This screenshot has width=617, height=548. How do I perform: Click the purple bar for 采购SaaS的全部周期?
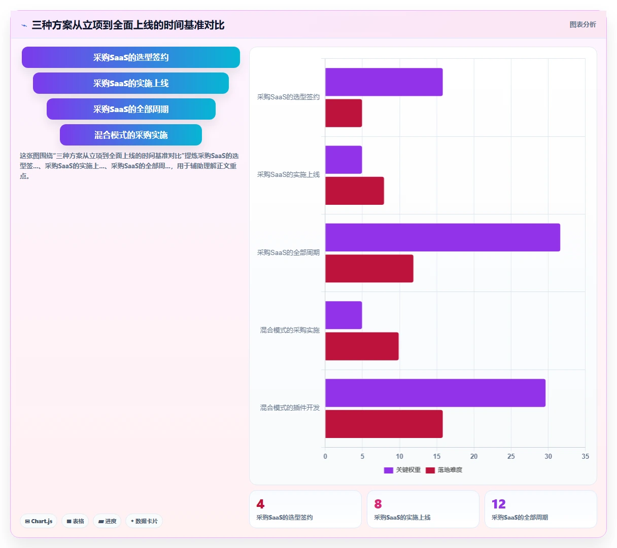442,237
